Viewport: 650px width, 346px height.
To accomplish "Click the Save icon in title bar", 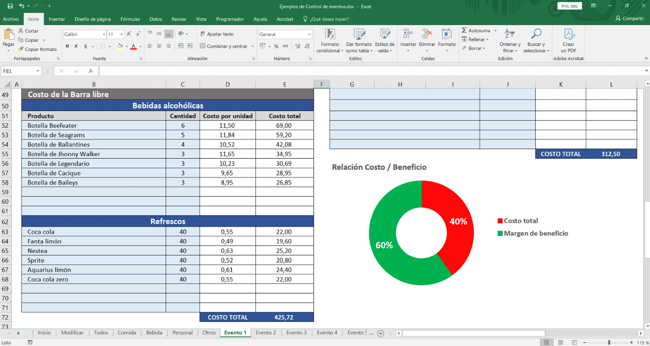I will pos(10,6).
